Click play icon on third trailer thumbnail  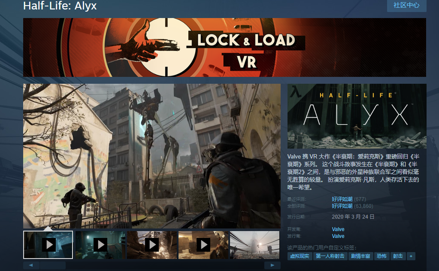coord(152,245)
